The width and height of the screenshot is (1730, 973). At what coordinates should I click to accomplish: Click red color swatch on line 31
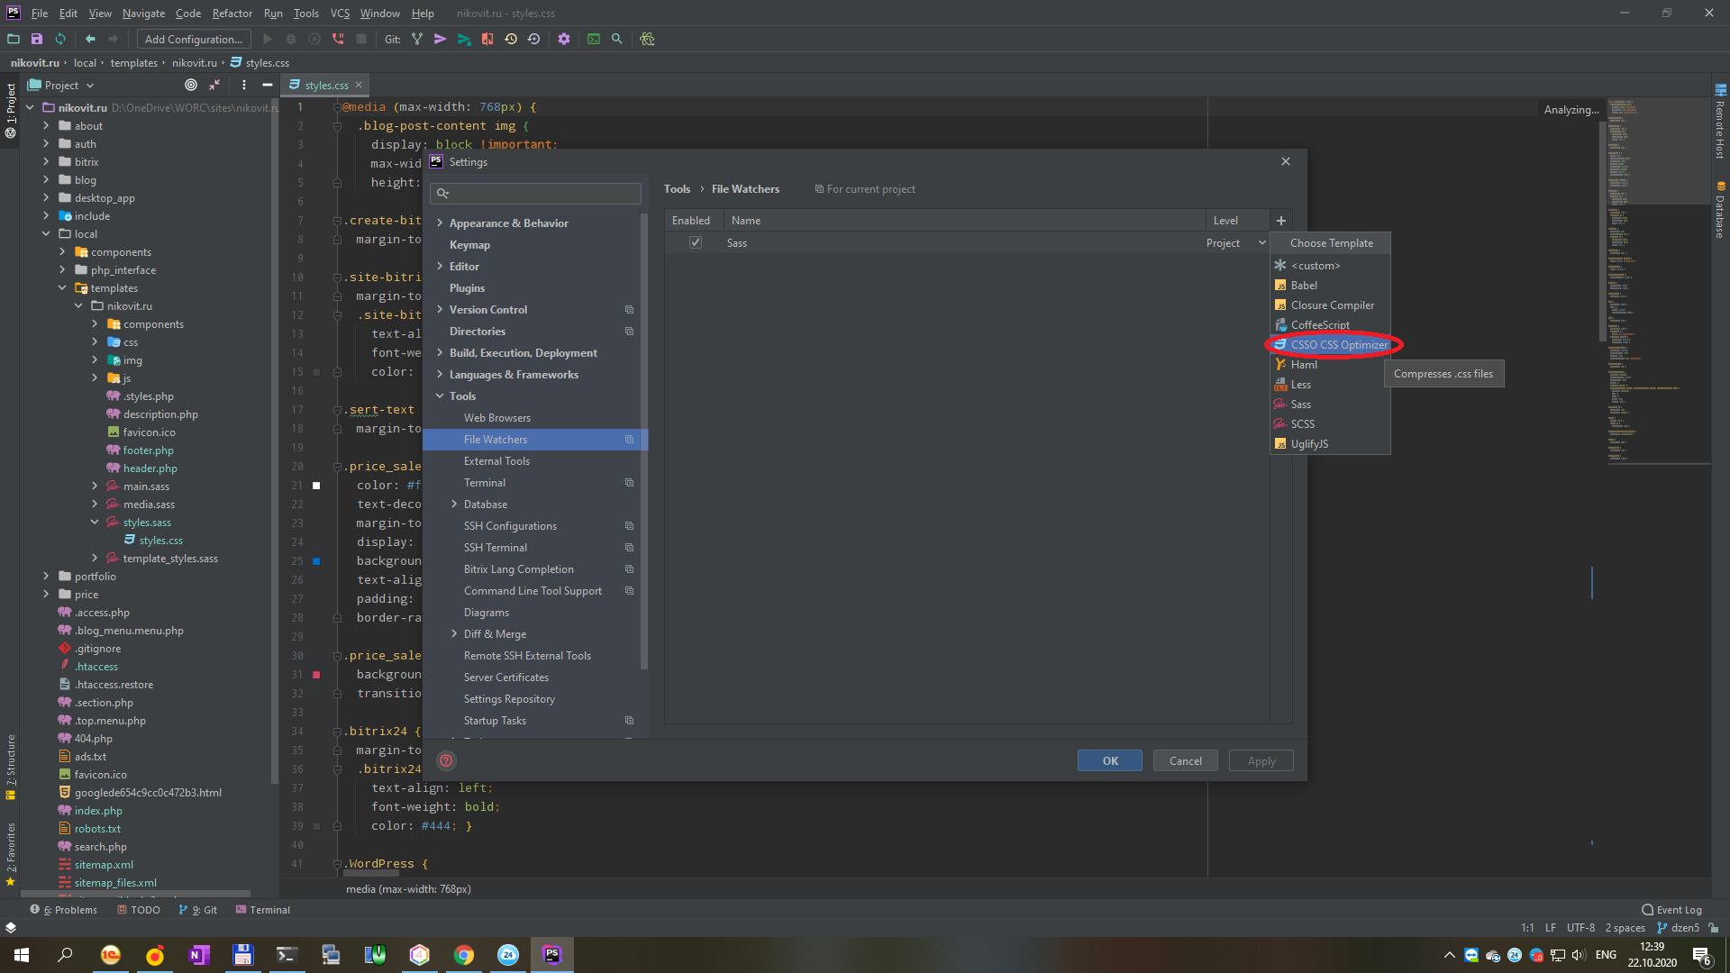coord(316,675)
